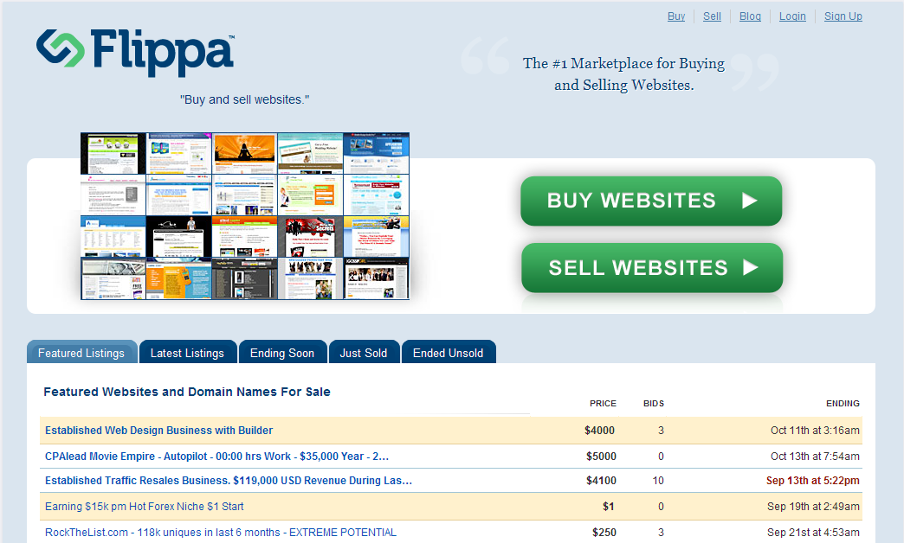The width and height of the screenshot is (904, 543).
Task: Click ending date 'Sep 19th at 2:49am'
Action: click(813, 506)
